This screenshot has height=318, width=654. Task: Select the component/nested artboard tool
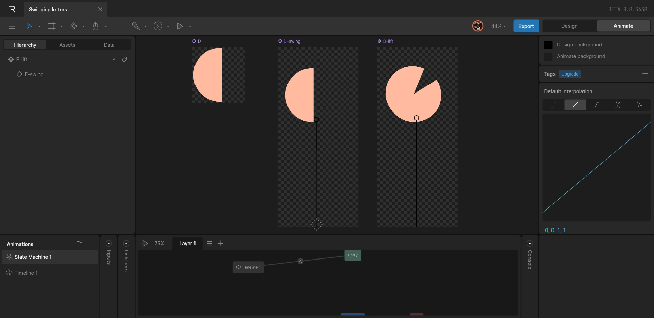click(x=74, y=26)
